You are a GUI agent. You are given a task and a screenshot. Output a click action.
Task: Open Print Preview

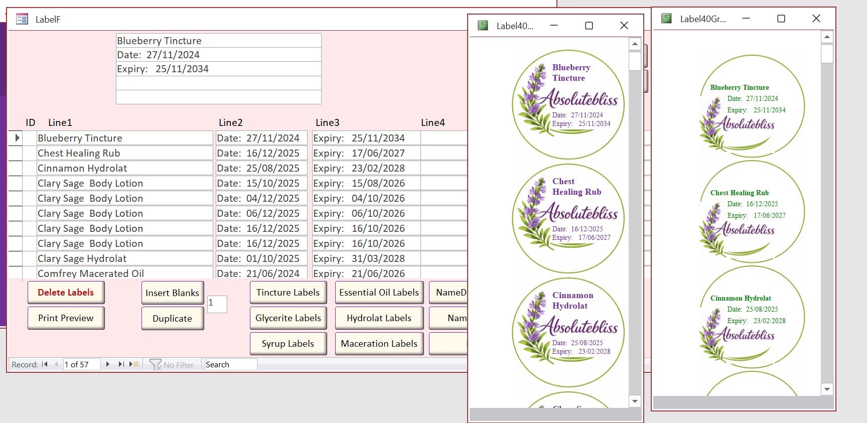(66, 318)
